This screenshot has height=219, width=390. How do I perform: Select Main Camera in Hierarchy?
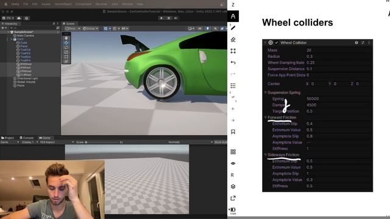pos(26,35)
